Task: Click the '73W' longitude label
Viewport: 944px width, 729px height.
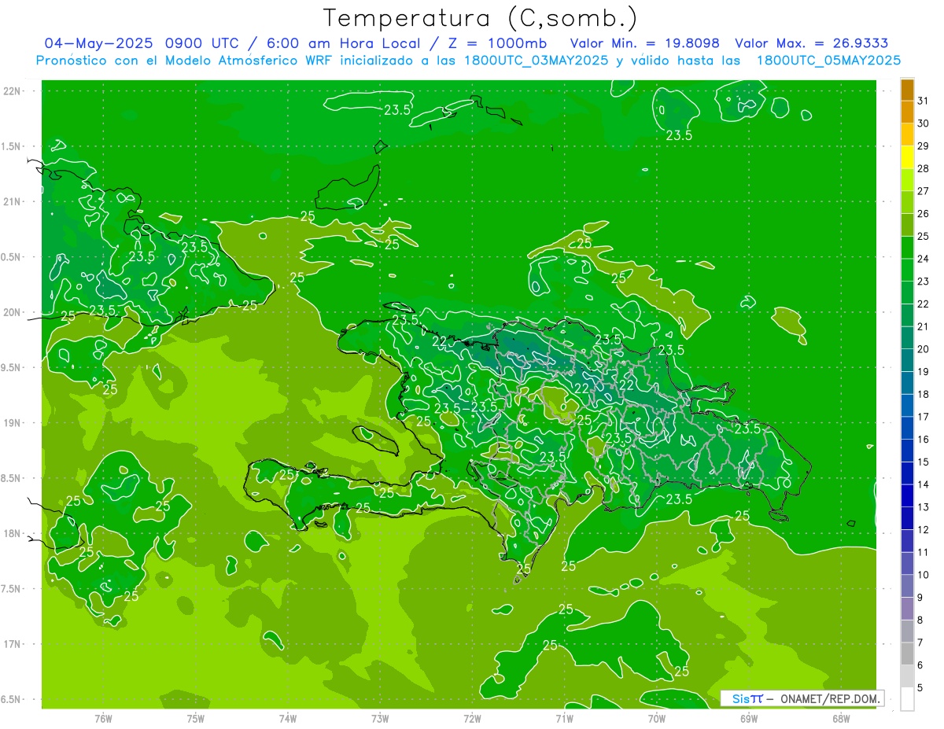Action: point(380,718)
